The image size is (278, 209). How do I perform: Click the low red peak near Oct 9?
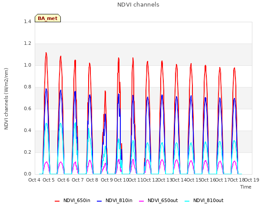[x=105, y=91]
